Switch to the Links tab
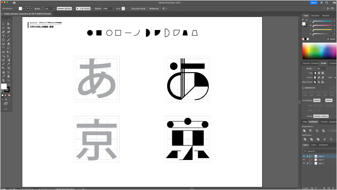The image size is (337, 190). tap(314, 145)
